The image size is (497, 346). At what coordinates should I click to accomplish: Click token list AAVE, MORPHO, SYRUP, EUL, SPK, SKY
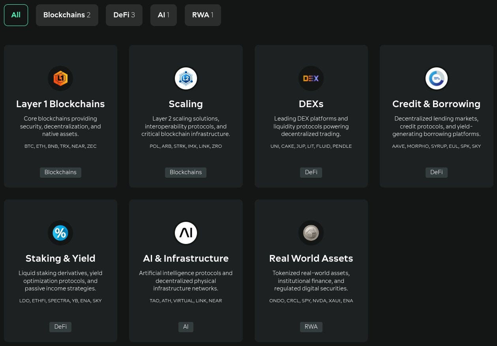tap(436, 146)
